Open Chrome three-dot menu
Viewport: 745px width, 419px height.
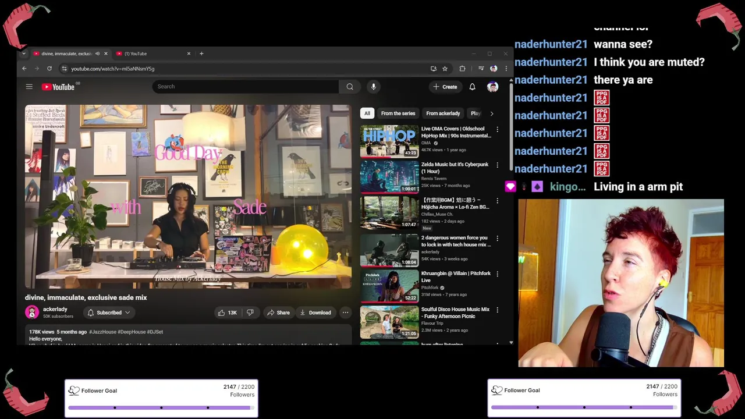pos(506,69)
